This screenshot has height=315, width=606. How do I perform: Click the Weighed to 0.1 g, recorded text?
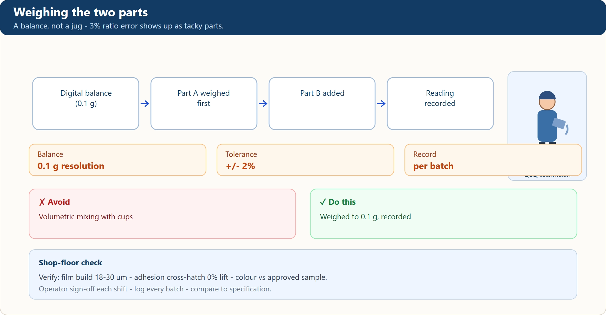[x=365, y=217]
